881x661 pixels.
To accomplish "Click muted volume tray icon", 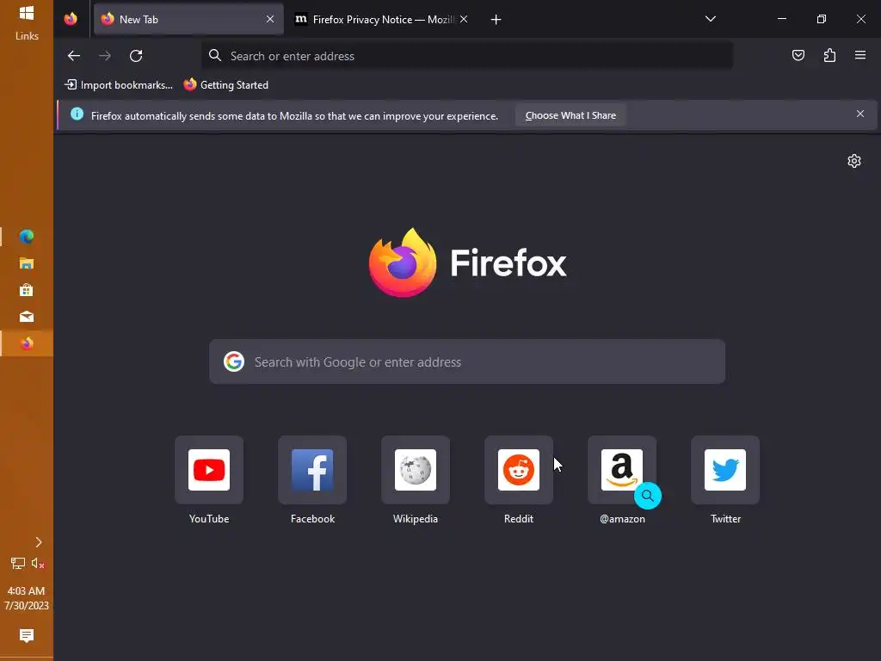I will point(38,563).
